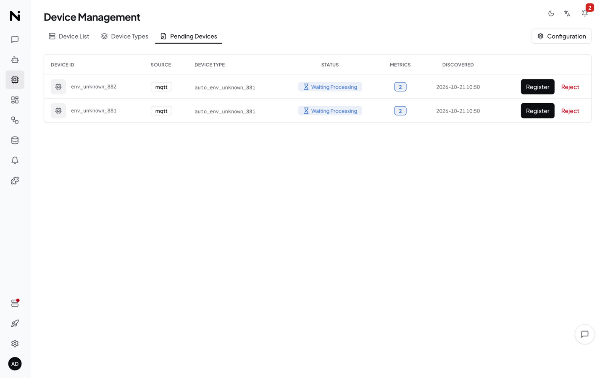Open the server icon with red dot
Image resolution: width=605 pixels, height=378 pixels.
pos(15,303)
